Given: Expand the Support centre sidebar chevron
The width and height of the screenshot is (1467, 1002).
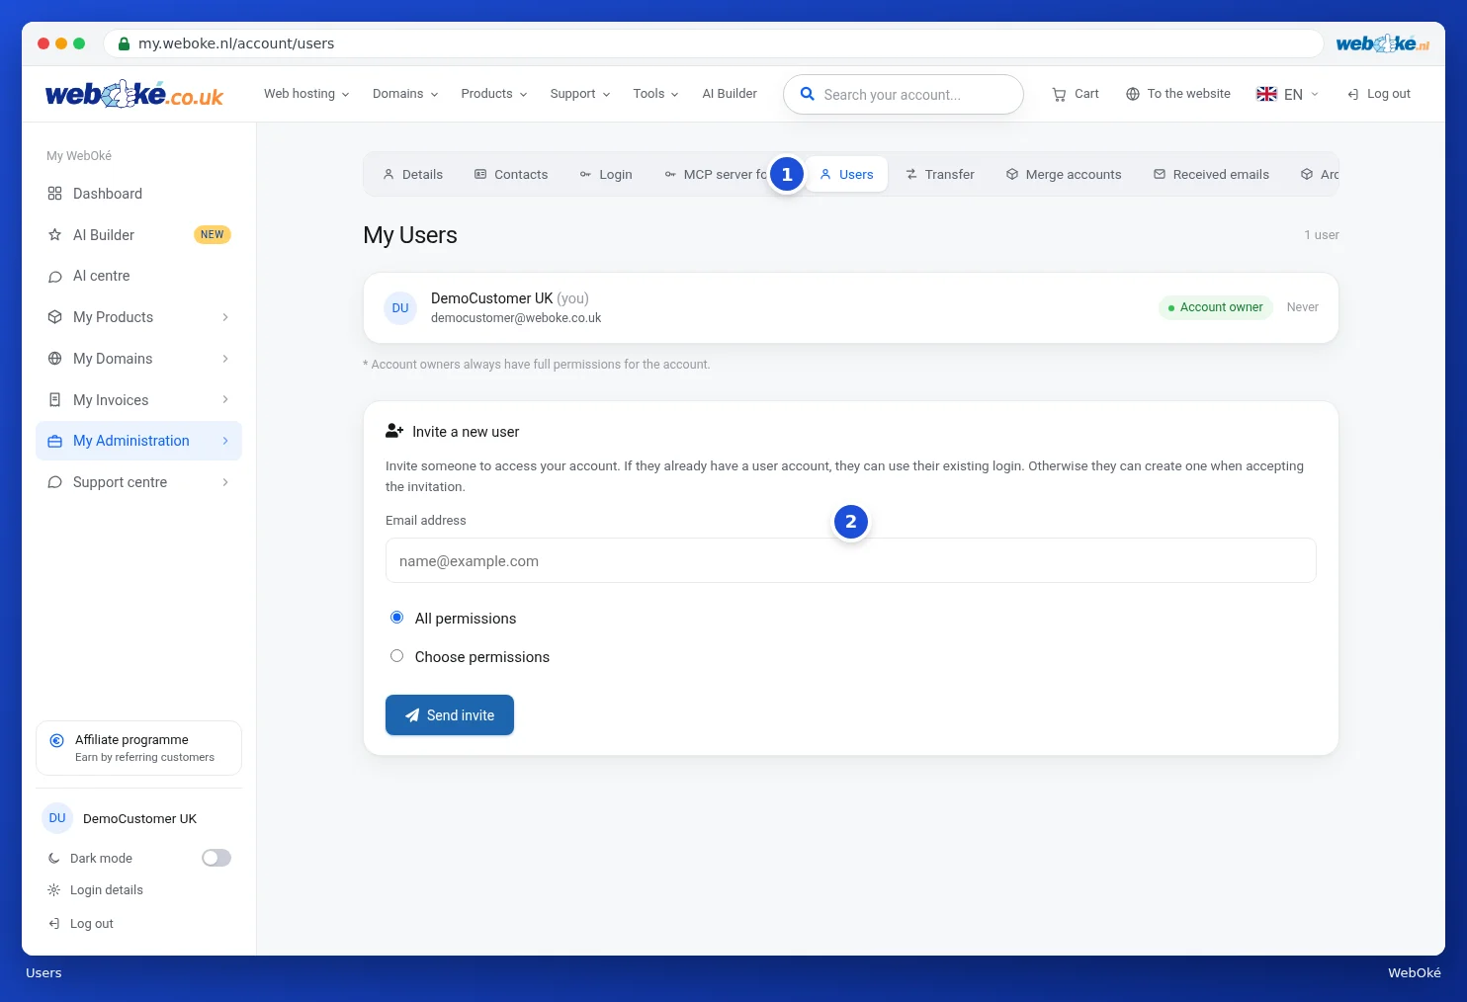Looking at the screenshot, I should 225,482.
